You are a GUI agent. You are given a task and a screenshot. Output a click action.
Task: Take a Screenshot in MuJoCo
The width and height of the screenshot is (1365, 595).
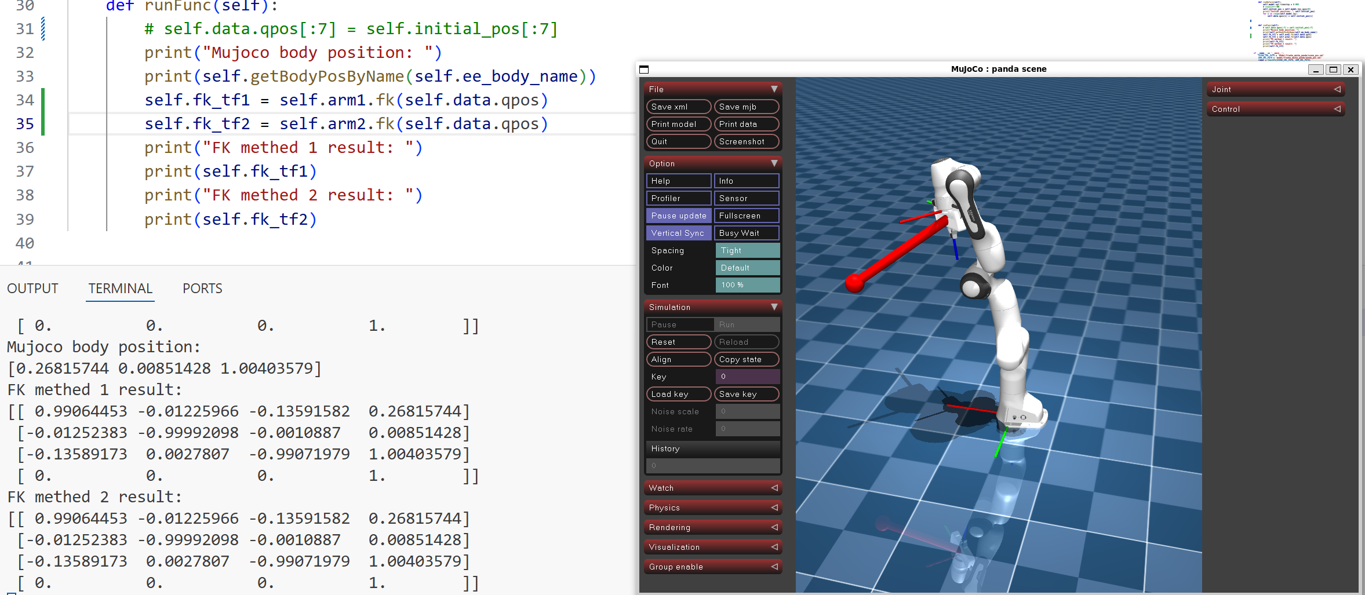[747, 141]
